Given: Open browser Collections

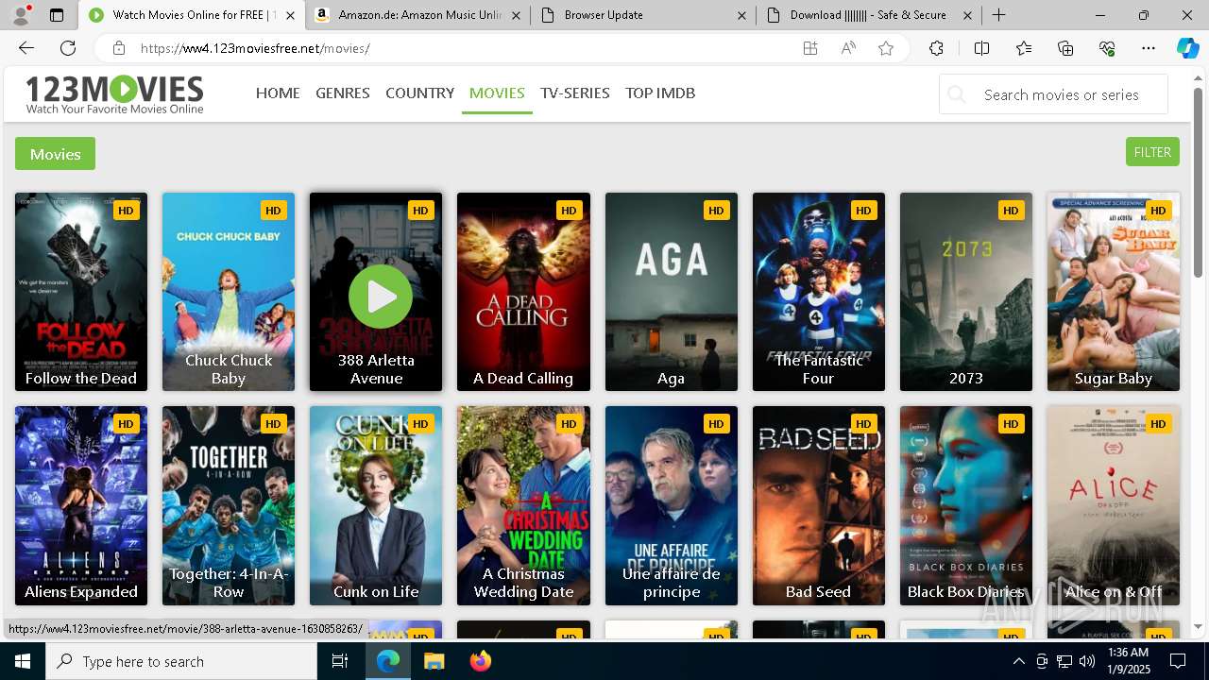Looking at the screenshot, I should click(x=1065, y=48).
